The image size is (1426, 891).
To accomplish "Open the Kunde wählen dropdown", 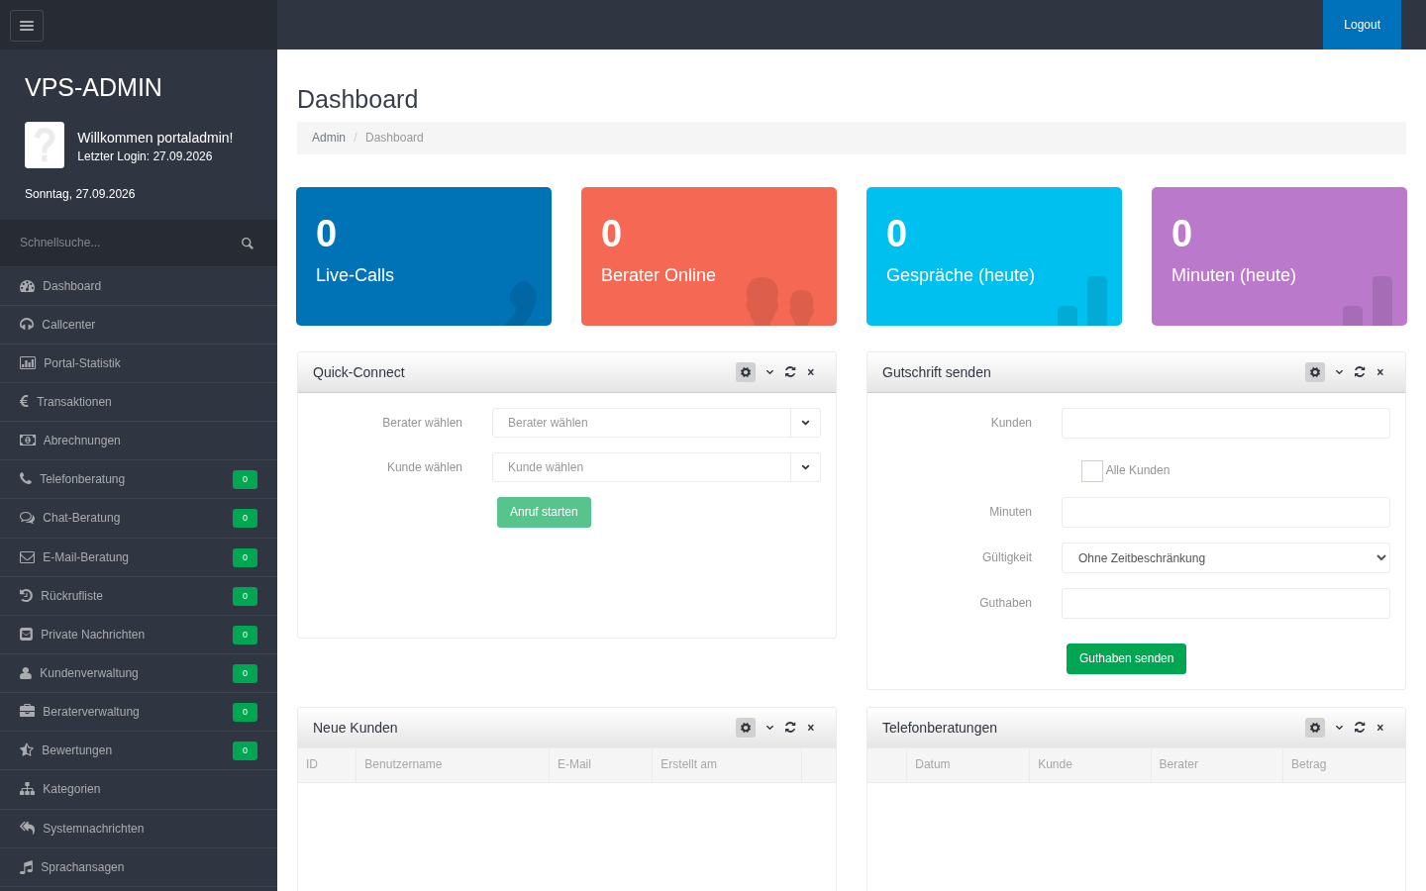I will click(657, 467).
